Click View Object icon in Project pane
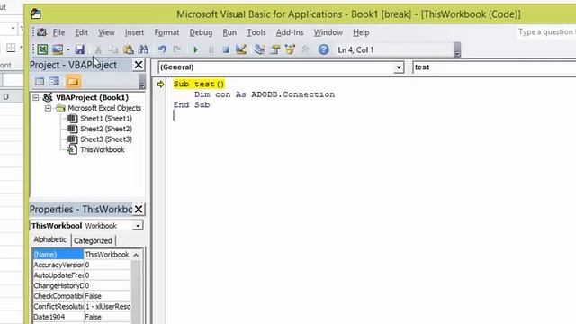The image size is (576, 324). pyautogui.click(x=54, y=82)
